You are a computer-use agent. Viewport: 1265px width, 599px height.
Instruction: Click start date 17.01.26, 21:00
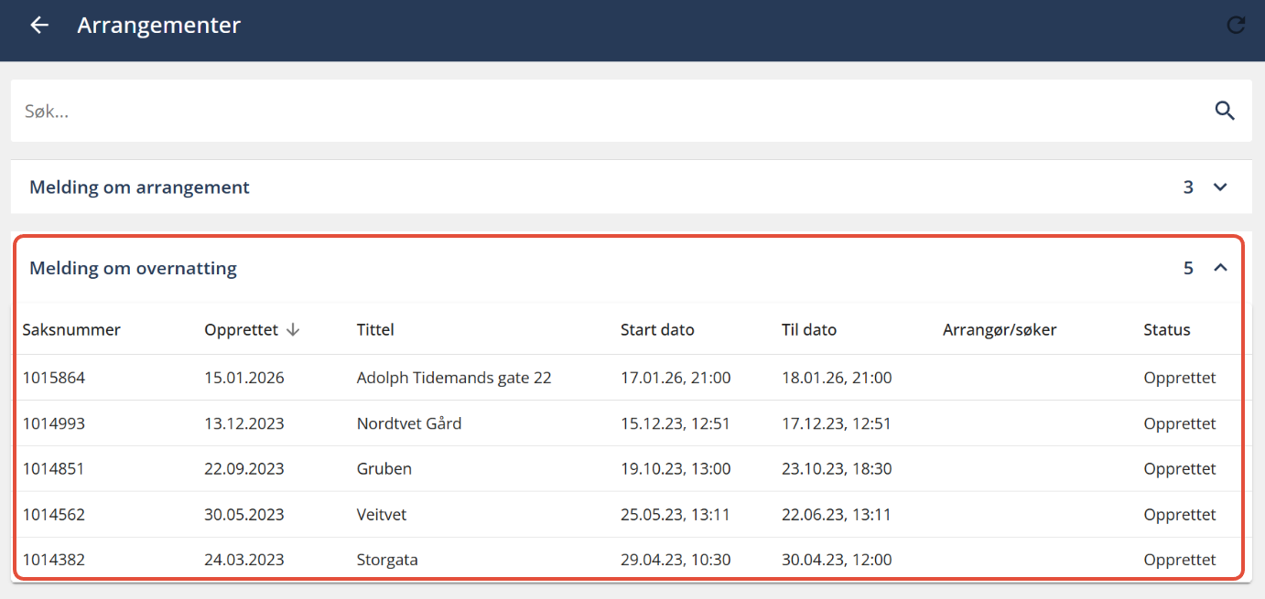point(676,378)
